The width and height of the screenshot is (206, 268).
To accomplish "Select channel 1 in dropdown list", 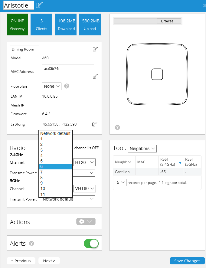I will click(x=41, y=139).
